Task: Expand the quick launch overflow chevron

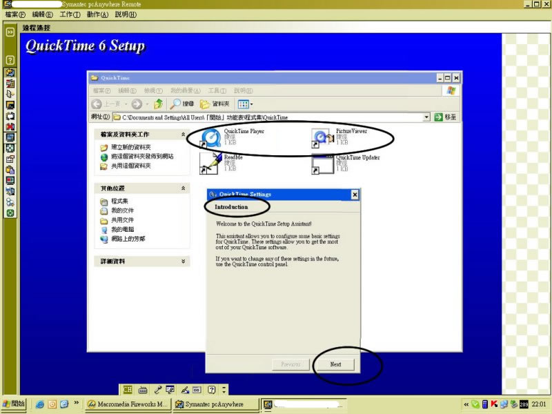Action: [77, 403]
